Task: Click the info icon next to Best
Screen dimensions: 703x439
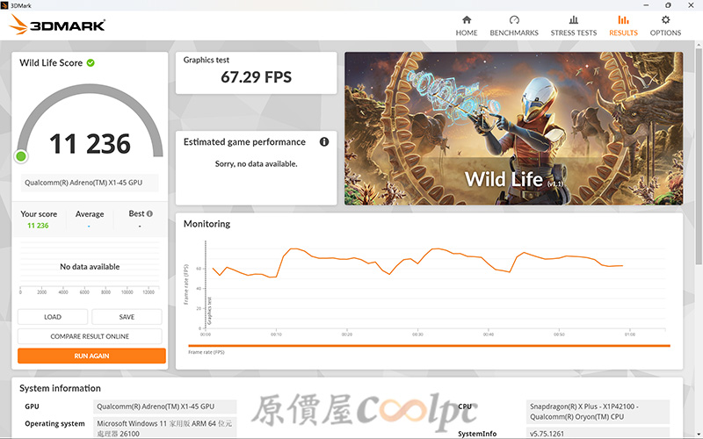Action: [149, 213]
